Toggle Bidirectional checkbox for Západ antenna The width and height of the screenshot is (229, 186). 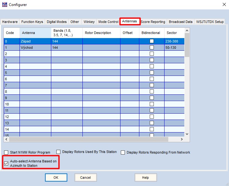152,41
